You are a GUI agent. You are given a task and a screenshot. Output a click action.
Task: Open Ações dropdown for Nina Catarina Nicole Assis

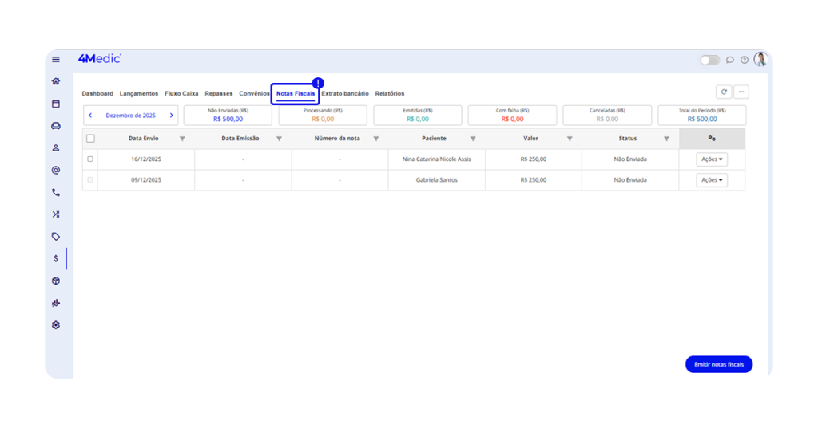tap(712, 159)
